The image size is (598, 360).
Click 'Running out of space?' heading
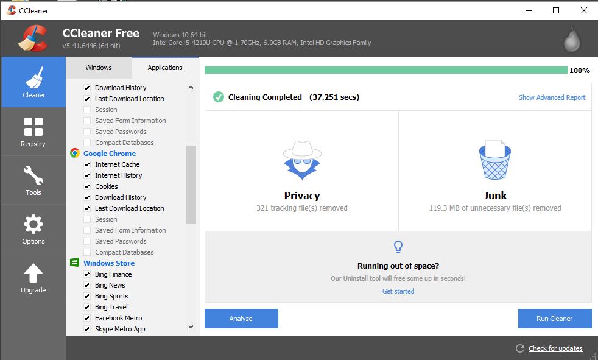[x=398, y=266]
